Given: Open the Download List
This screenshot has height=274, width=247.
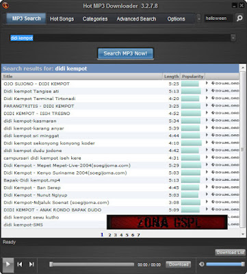Looking at the screenshot, I should 230,252.
